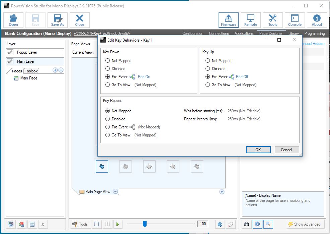Select the first soft key hand icon
The width and height of the screenshot is (330, 234).
coord(102,166)
